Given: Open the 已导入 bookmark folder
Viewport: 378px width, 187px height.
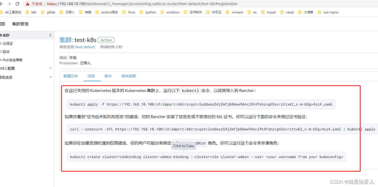Looking at the screenshot, I should tap(67, 12).
